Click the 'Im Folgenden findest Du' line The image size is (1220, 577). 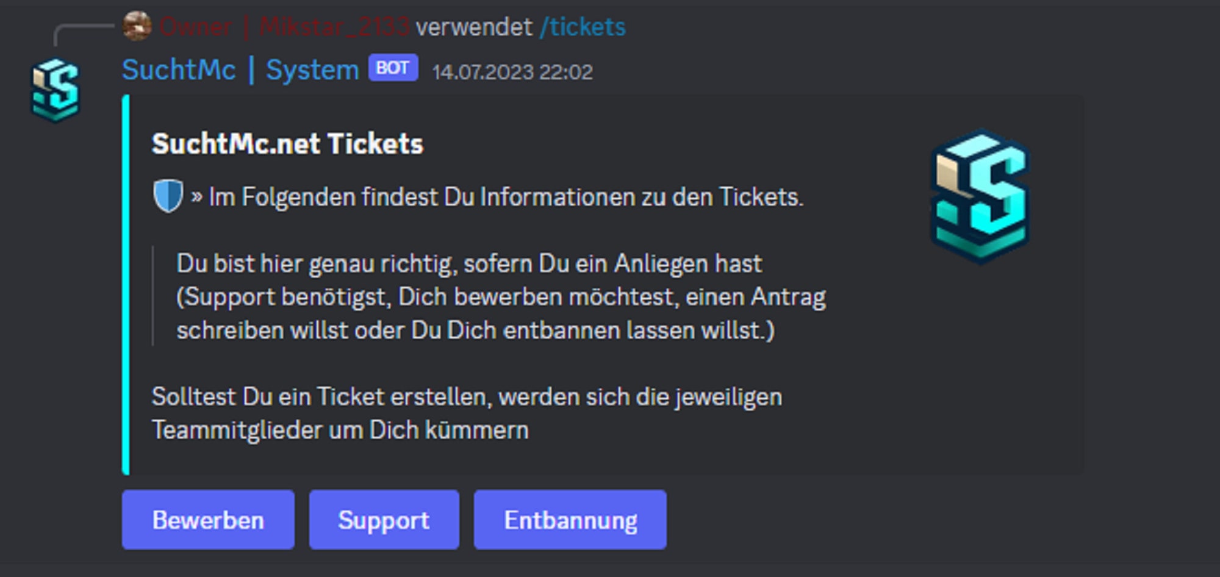tap(506, 197)
